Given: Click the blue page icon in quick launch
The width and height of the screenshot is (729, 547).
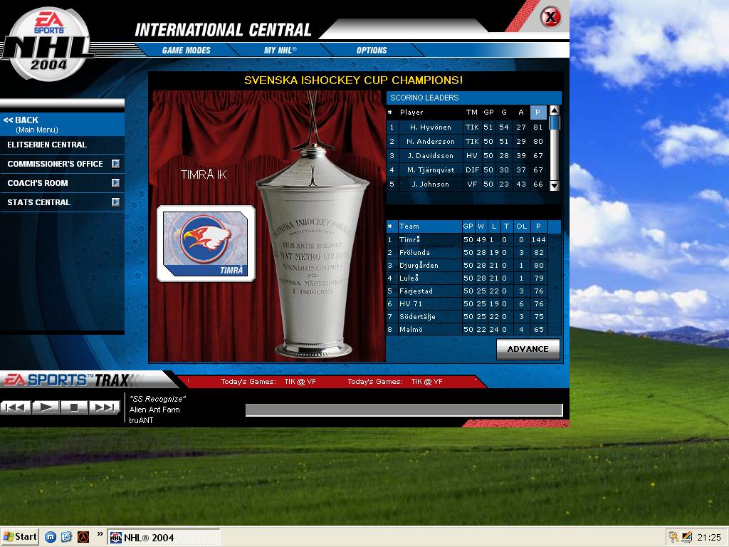Looking at the screenshot, I should coord(66,537).
